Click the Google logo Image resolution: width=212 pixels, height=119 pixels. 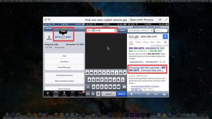tap(134, 37)
